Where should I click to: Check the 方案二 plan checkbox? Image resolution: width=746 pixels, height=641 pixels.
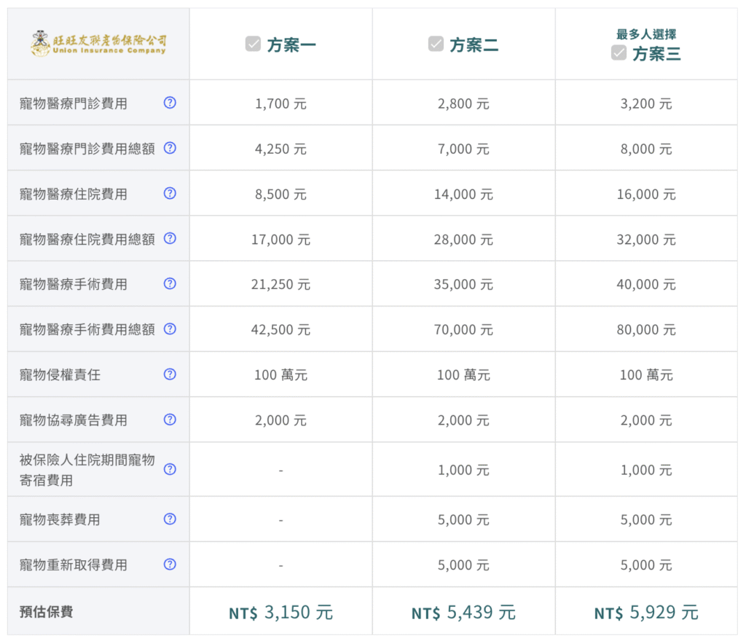pos(436,43)
